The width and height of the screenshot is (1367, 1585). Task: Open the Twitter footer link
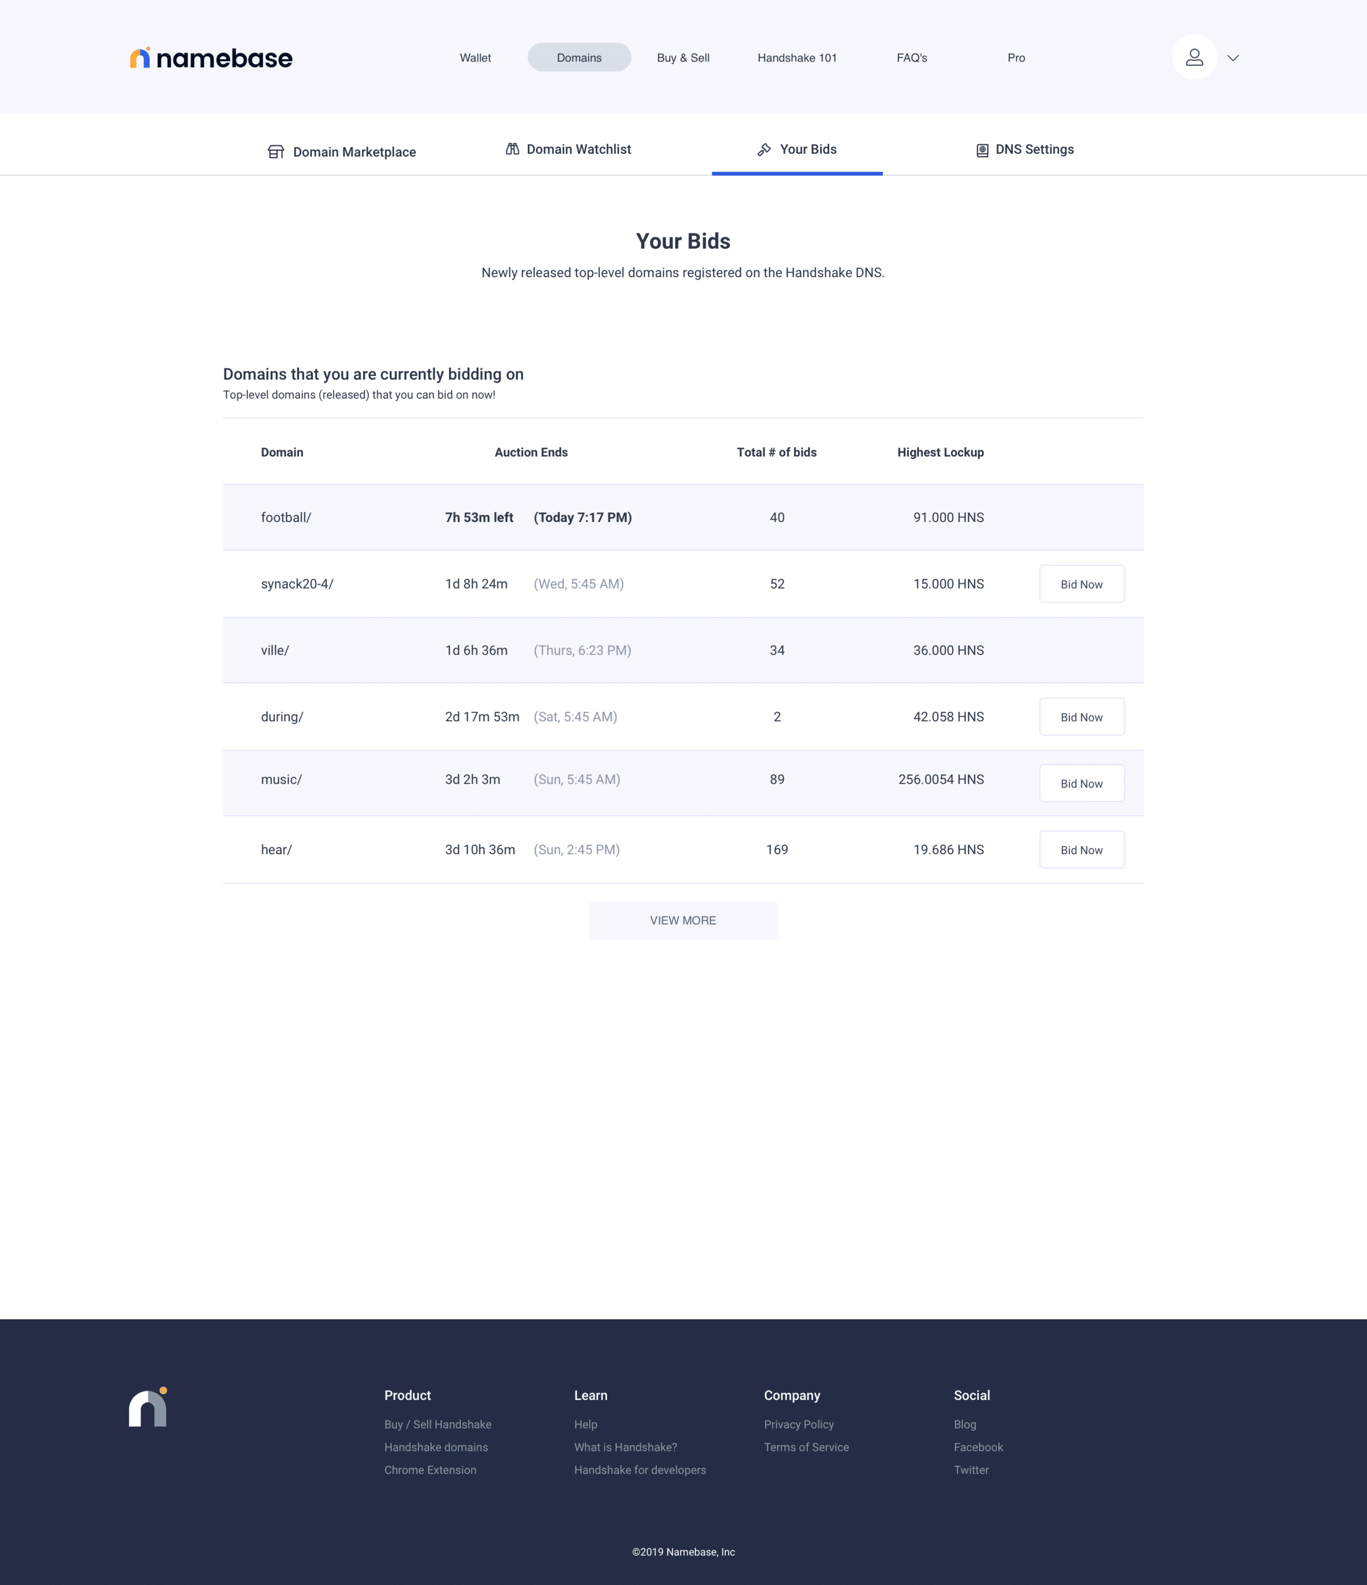pos(971,1470)
